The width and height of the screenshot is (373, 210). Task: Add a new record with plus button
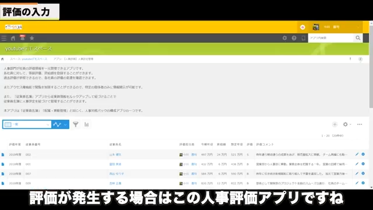[x=335, y=124]
